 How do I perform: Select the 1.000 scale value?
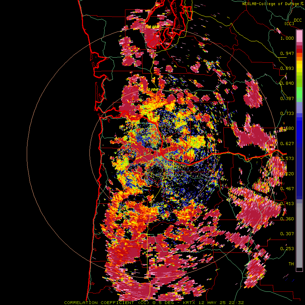pos(287,38)
